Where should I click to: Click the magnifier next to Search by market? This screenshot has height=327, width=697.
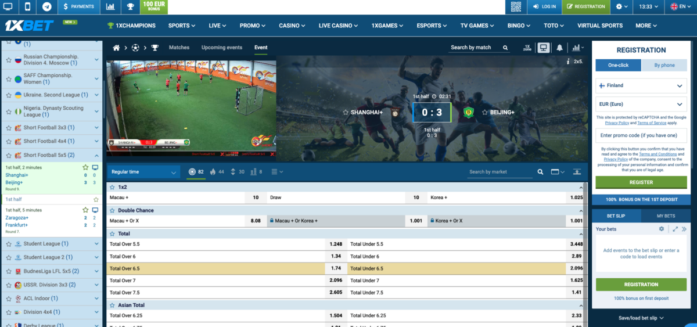point(540,172)
